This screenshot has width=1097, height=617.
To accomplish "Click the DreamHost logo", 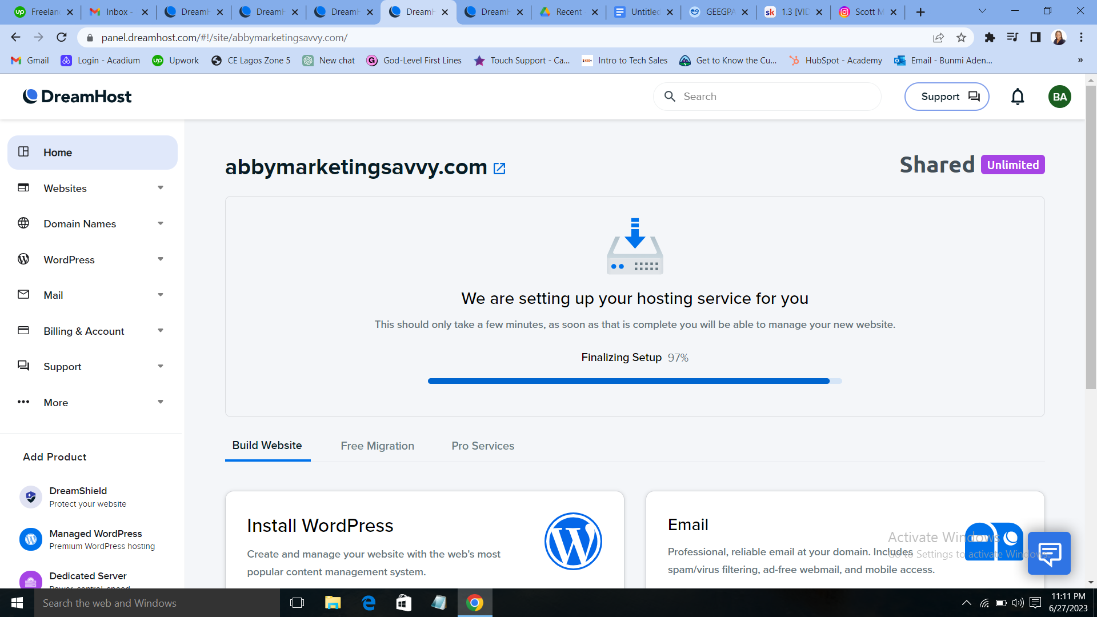I will tap(77, 96).
